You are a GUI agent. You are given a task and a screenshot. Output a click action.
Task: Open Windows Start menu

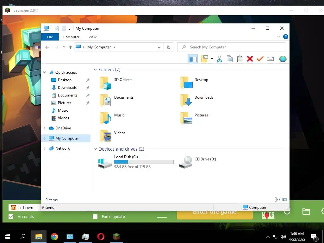[8, 237]
